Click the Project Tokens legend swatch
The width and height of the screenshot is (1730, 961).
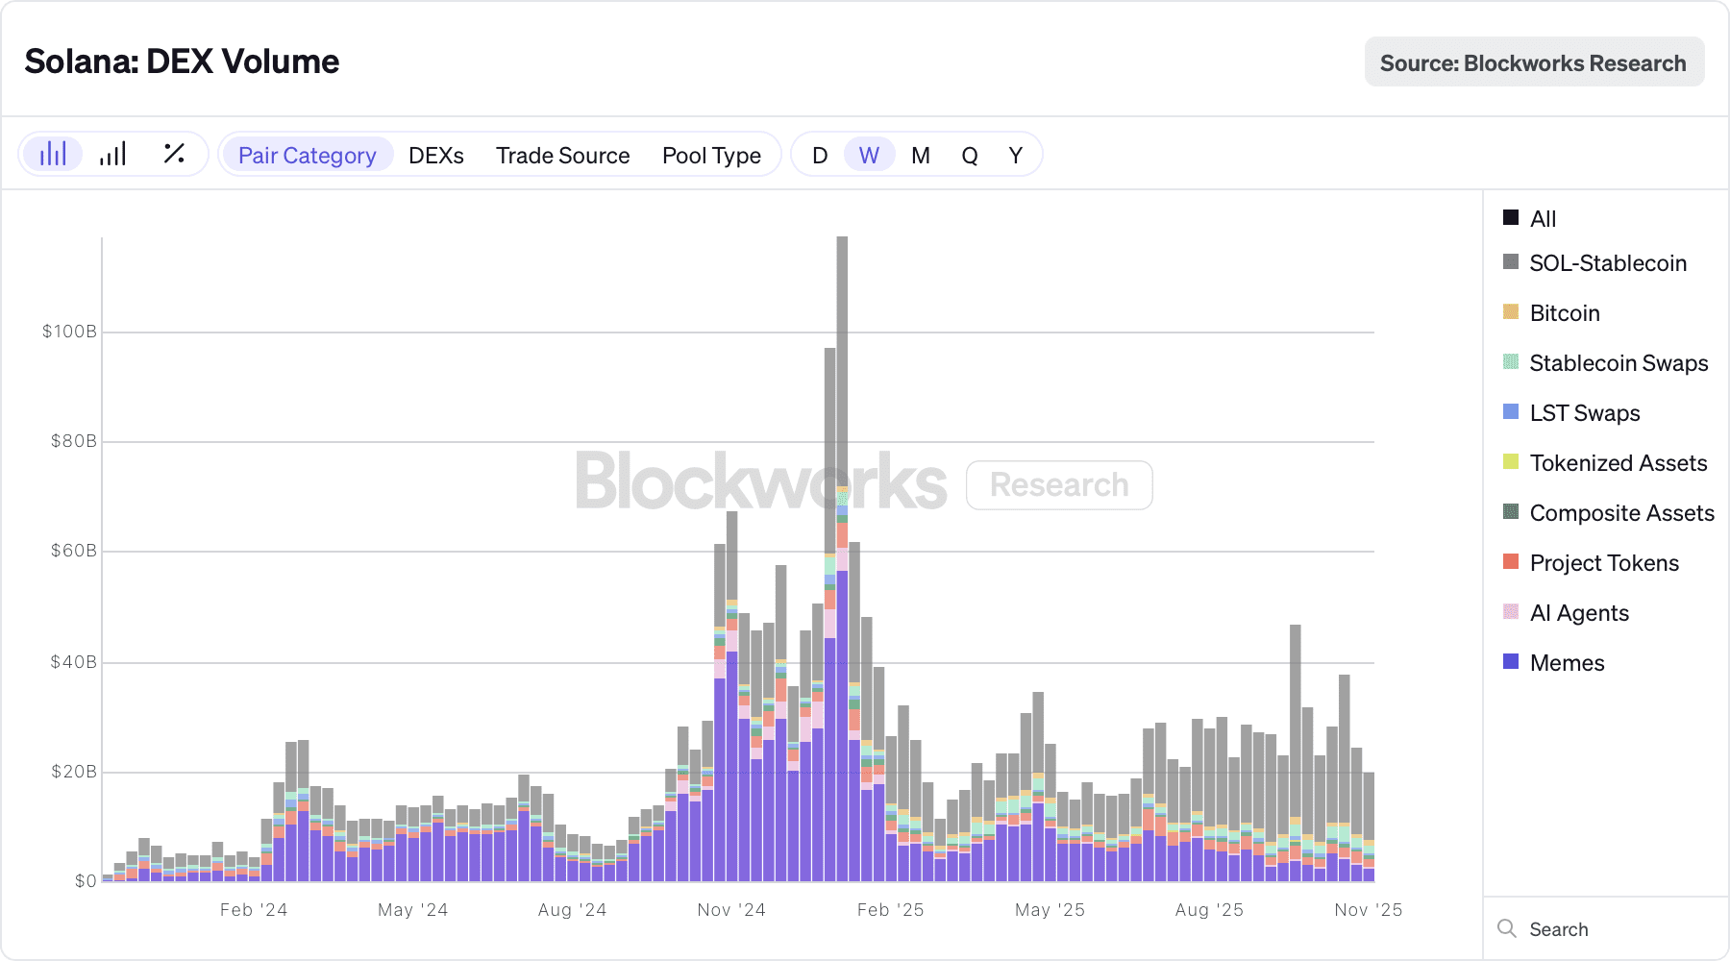(x=1511, y=562)
